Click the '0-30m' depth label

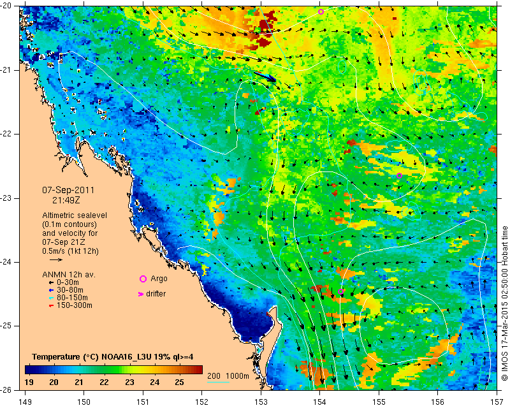pos(68,282)
